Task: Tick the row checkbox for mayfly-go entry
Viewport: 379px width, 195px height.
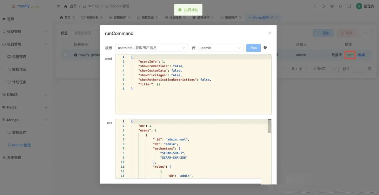Action: [x=65, y=55]
